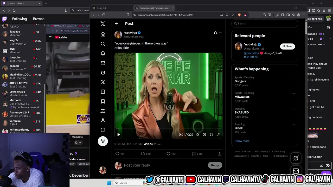Follow the *not virgo account
Screen dimensions: 333x187
click(x=287, y=46)
